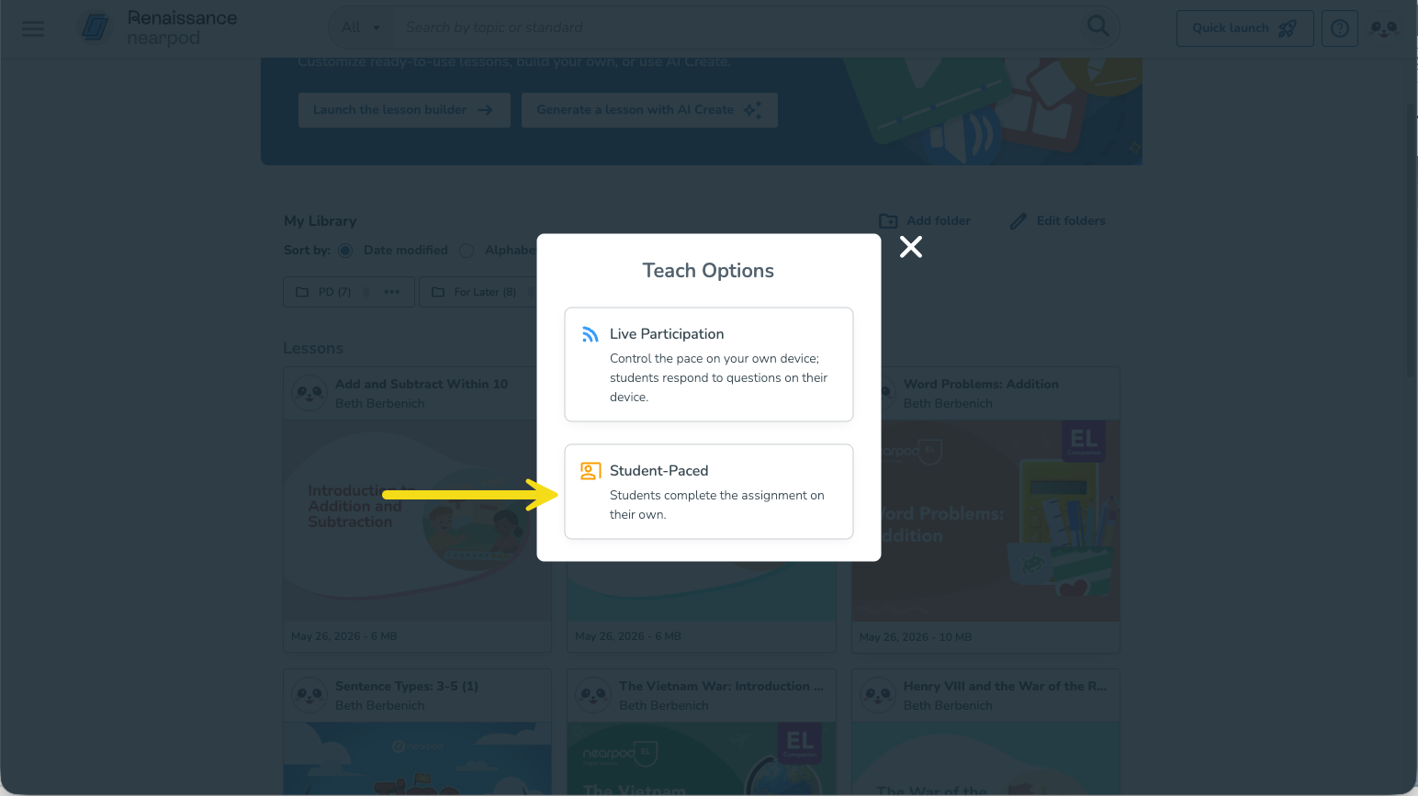Click Generate a lesson with AI Create
The image size is (1418, 796).
[649, 110]
